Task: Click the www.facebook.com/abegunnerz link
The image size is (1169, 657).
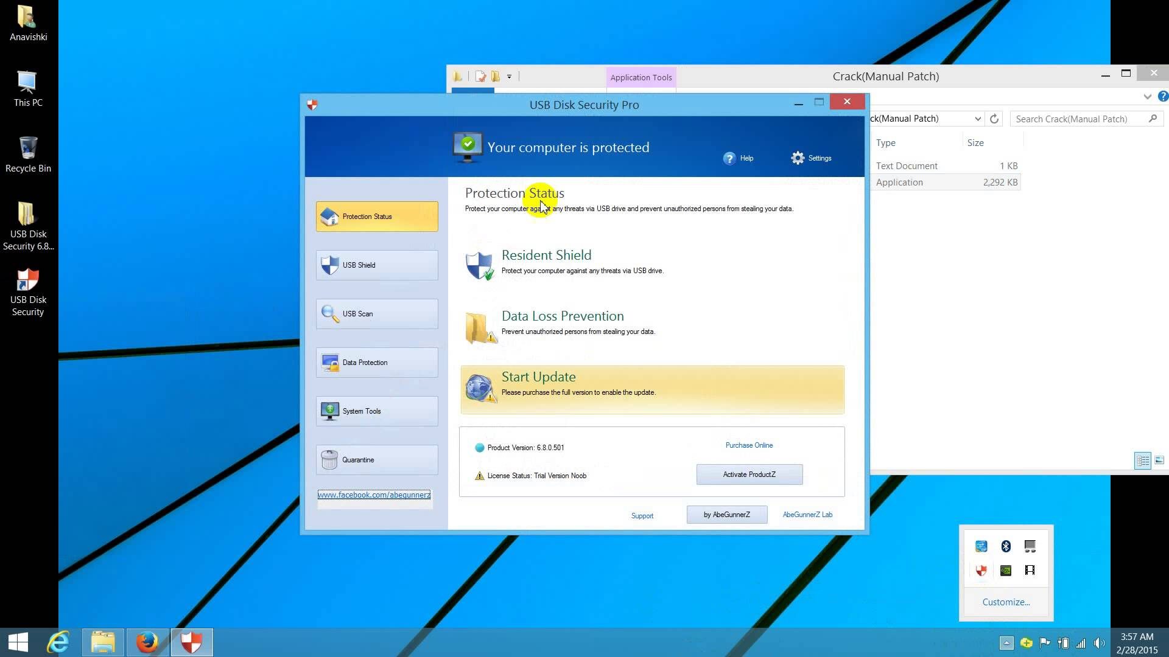Action: click(374, 494)
